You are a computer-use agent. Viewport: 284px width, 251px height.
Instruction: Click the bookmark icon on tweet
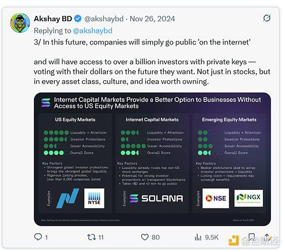tap(252, 236)
